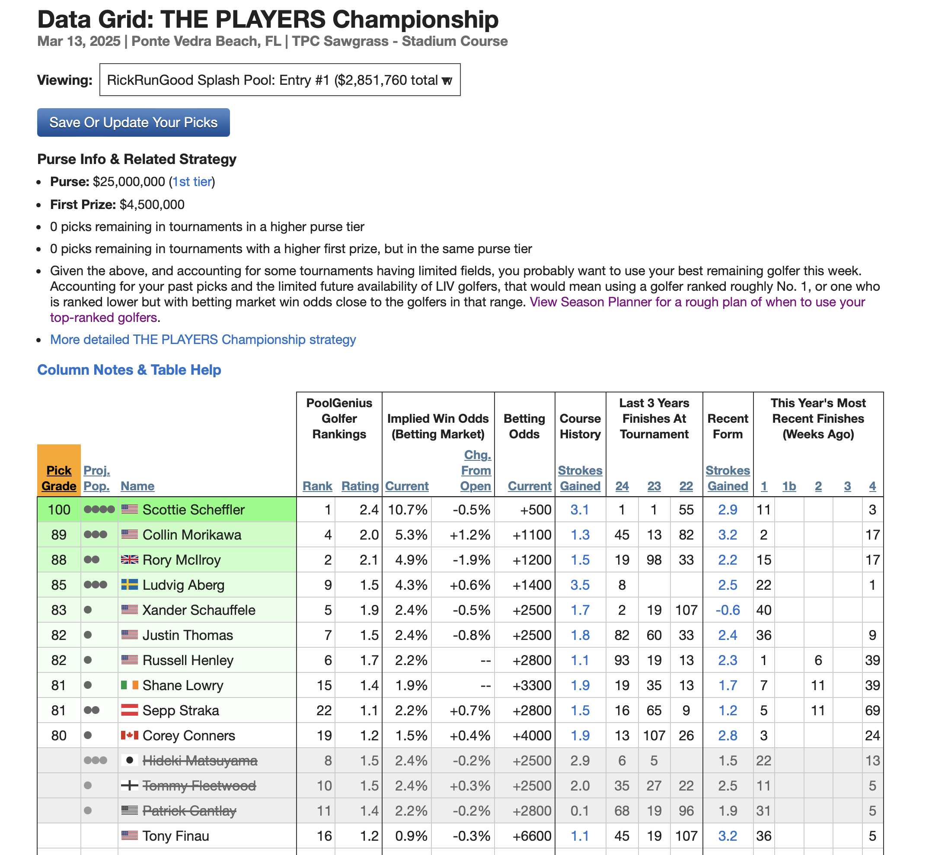Screen dimensions: 932x855
Task: Sort by Proj. Pop. column header
Action: (x=97, y=479)
